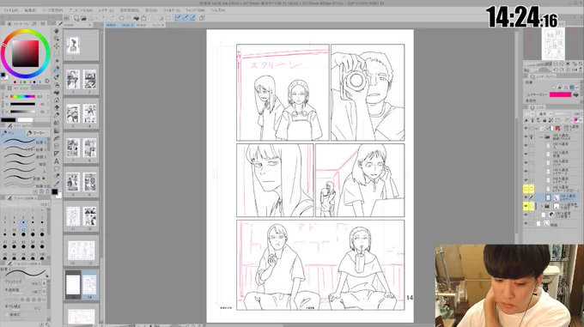
Task: Collapse the second nested layer folder arrow
Action: [x=541, y=137]
